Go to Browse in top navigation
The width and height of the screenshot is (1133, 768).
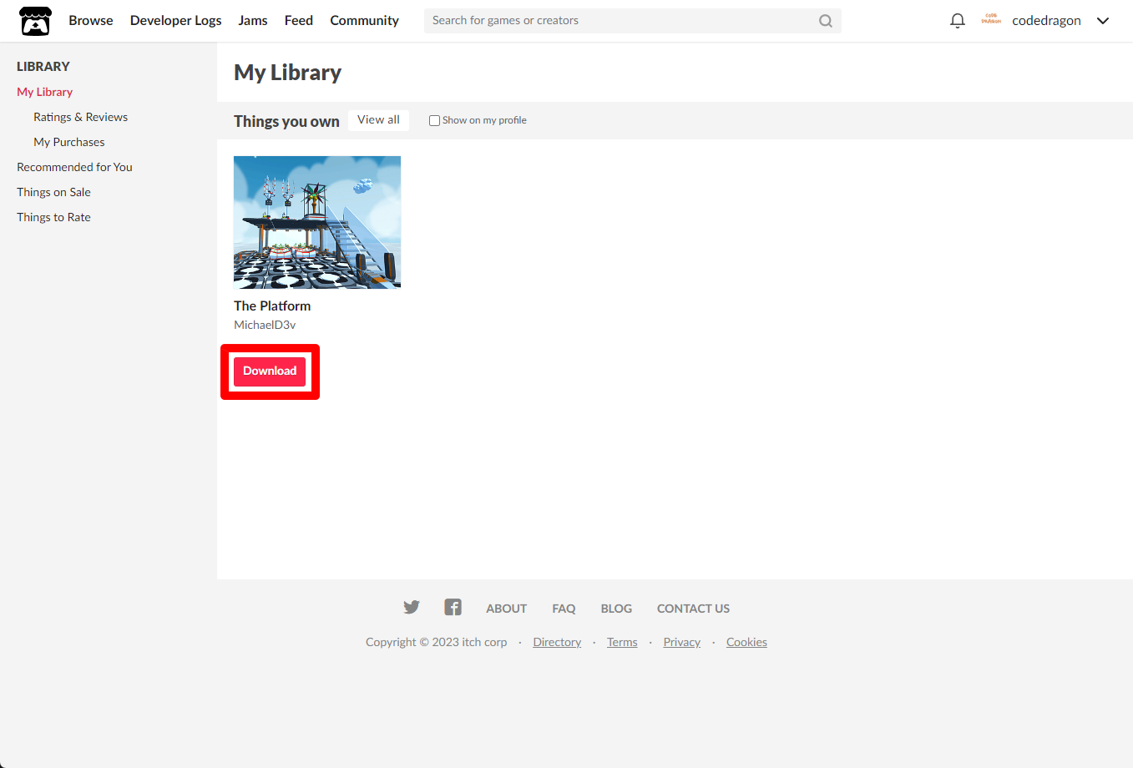click(x=91, y=20)
